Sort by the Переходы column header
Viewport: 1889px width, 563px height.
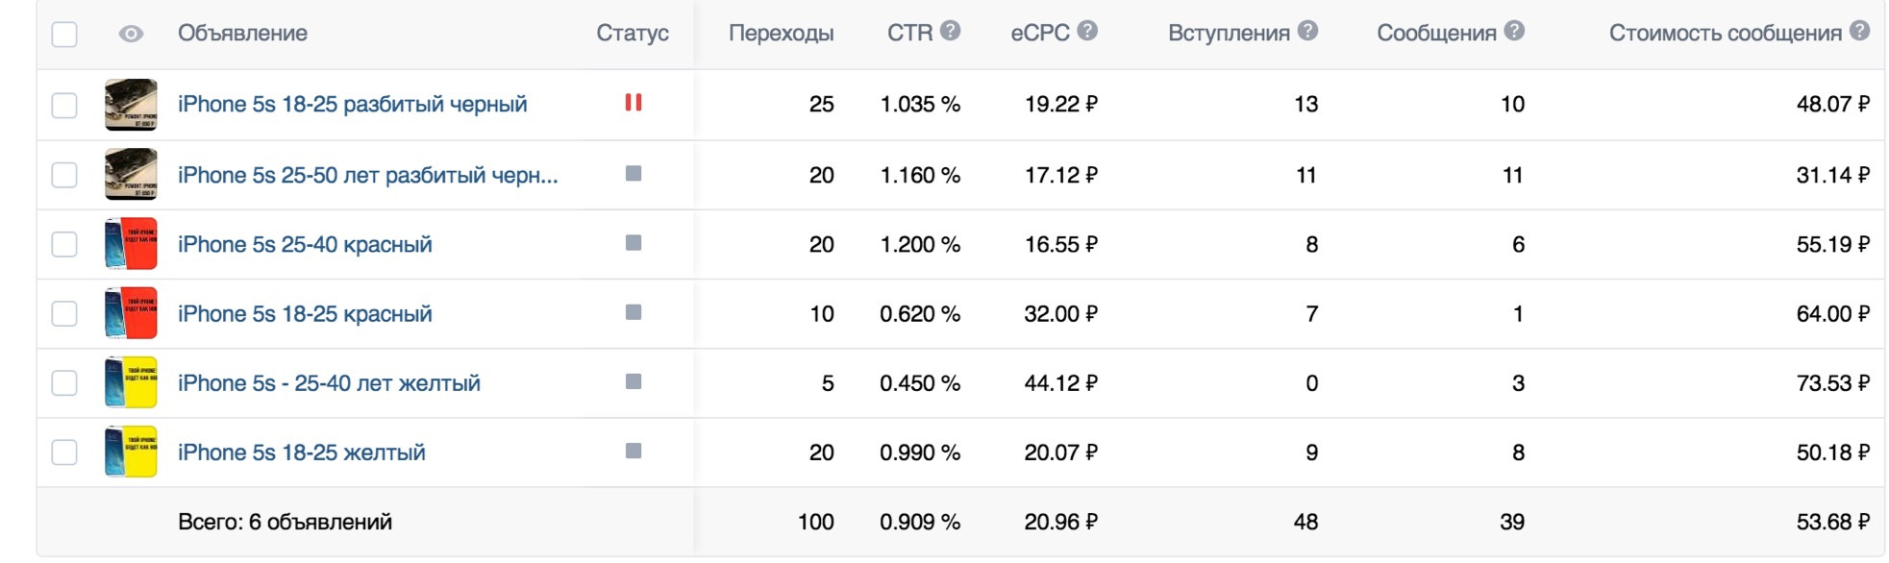(781, 34)
